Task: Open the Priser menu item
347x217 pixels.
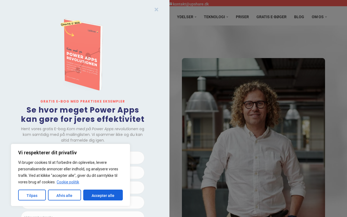Action: [x=242, y=17]
